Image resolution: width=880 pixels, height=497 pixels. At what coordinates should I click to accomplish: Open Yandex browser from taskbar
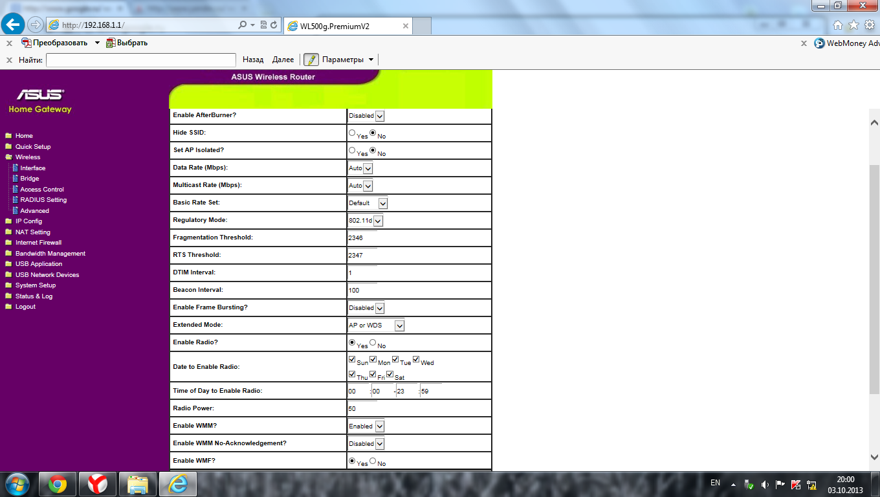click(x=98, y=483)
